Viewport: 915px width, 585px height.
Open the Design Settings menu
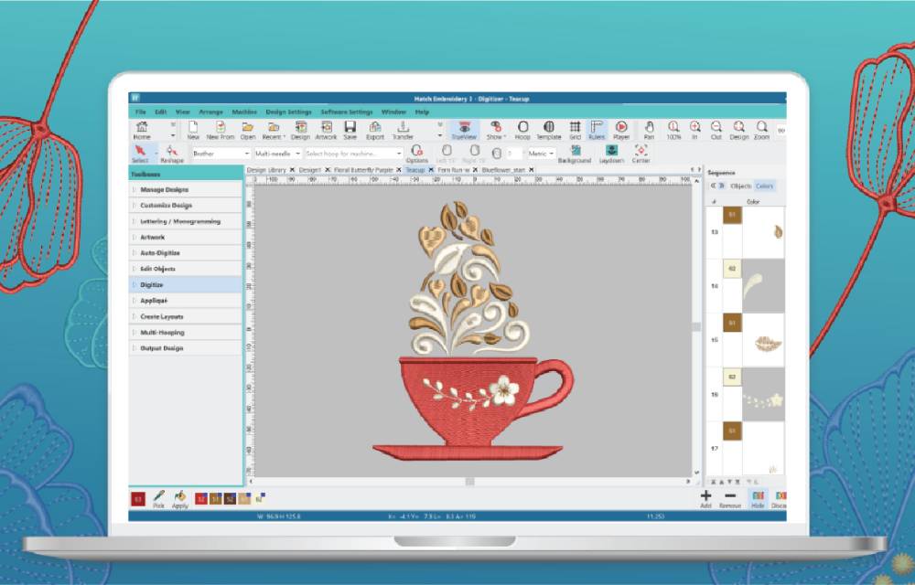pyautogui.click(x=287, y=111)
